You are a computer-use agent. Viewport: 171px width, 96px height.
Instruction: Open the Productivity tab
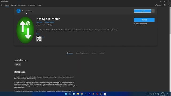click(32, 5)
